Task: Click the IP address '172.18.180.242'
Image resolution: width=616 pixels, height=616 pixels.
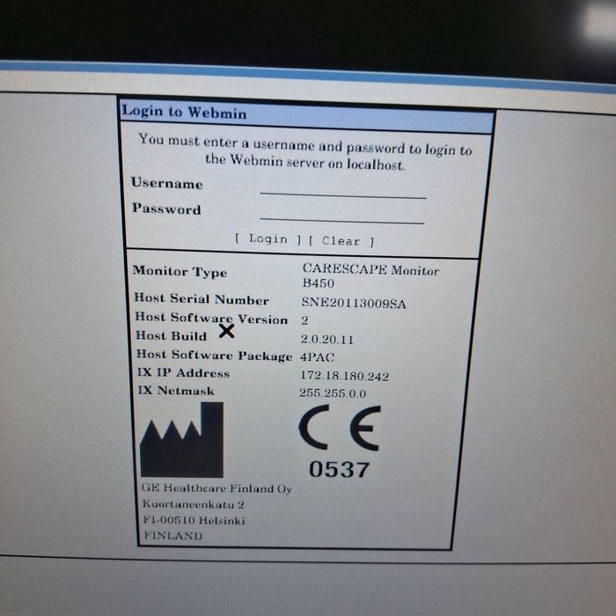Action: point(345,376)
